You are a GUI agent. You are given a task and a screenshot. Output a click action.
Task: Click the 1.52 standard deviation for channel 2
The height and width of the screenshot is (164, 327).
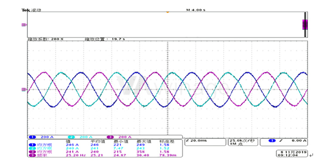click(x=164, y=148)
